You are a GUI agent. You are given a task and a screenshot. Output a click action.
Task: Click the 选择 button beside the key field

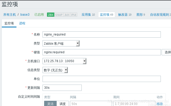(x=166, y=52)
